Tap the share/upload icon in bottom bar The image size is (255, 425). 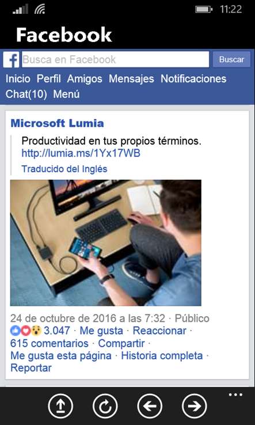(x=60, y=406)
